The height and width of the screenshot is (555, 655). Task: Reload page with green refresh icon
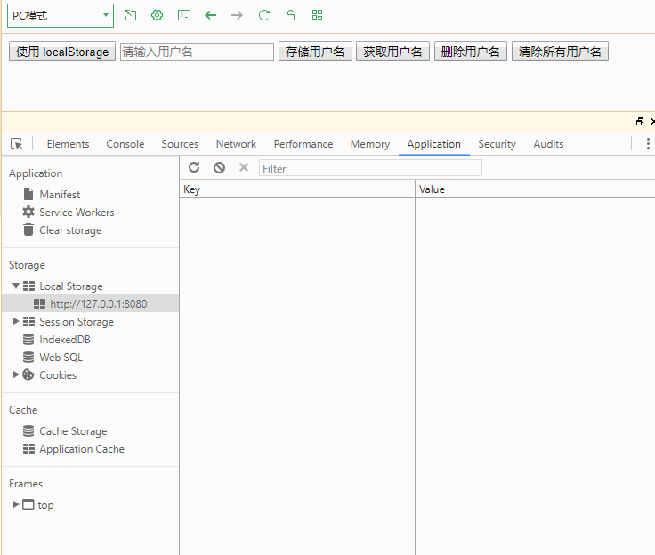[x=263, y=15]
